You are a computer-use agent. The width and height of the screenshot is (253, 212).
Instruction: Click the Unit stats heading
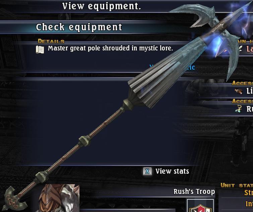237,186
